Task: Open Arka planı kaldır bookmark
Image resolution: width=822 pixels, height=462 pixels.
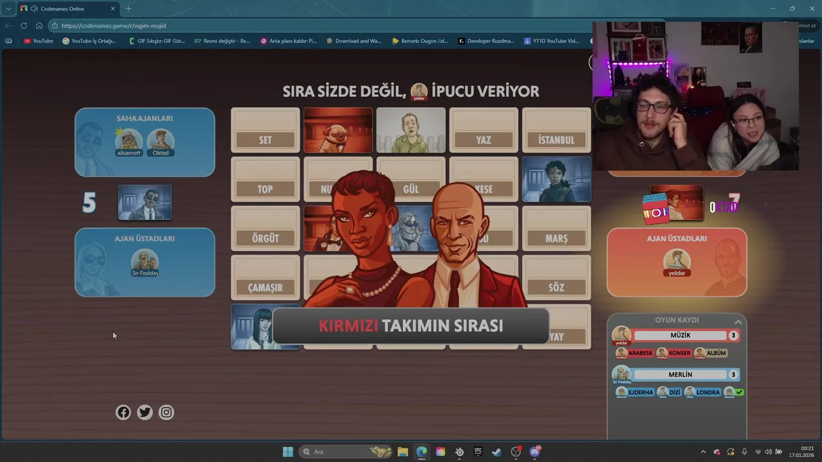Action: click(x=288, y=41)
